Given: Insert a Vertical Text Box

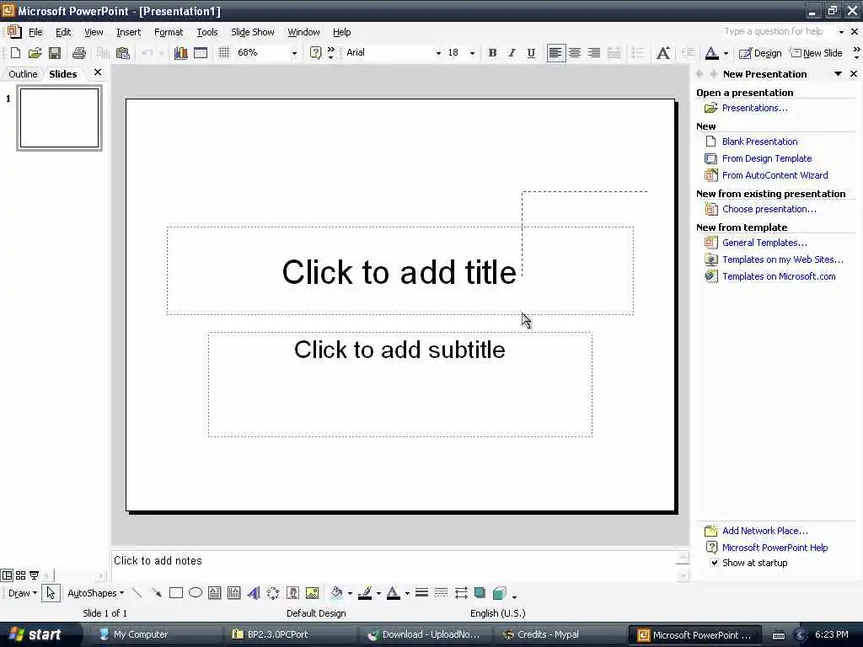Looking at the screenshot, I should (234, 593).
